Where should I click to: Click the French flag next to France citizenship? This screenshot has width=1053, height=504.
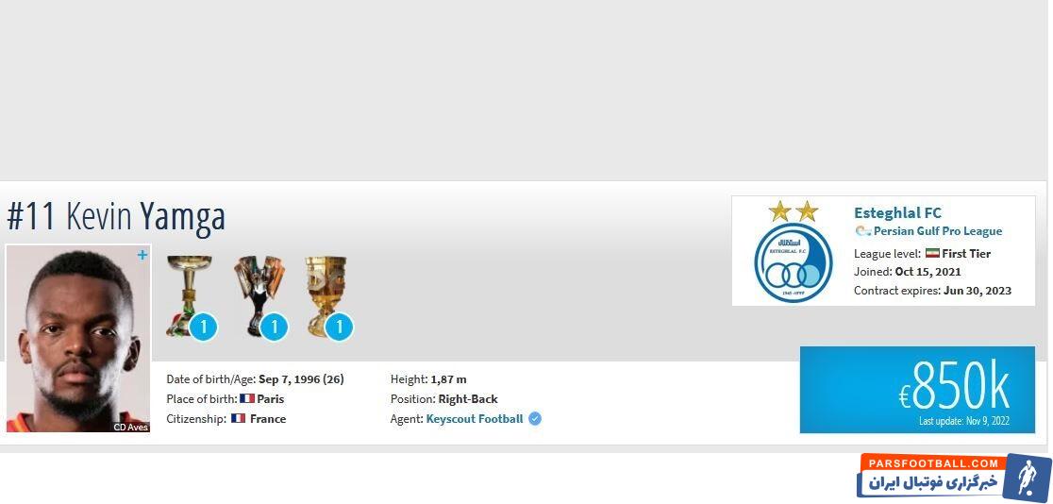tap(238, 419)
